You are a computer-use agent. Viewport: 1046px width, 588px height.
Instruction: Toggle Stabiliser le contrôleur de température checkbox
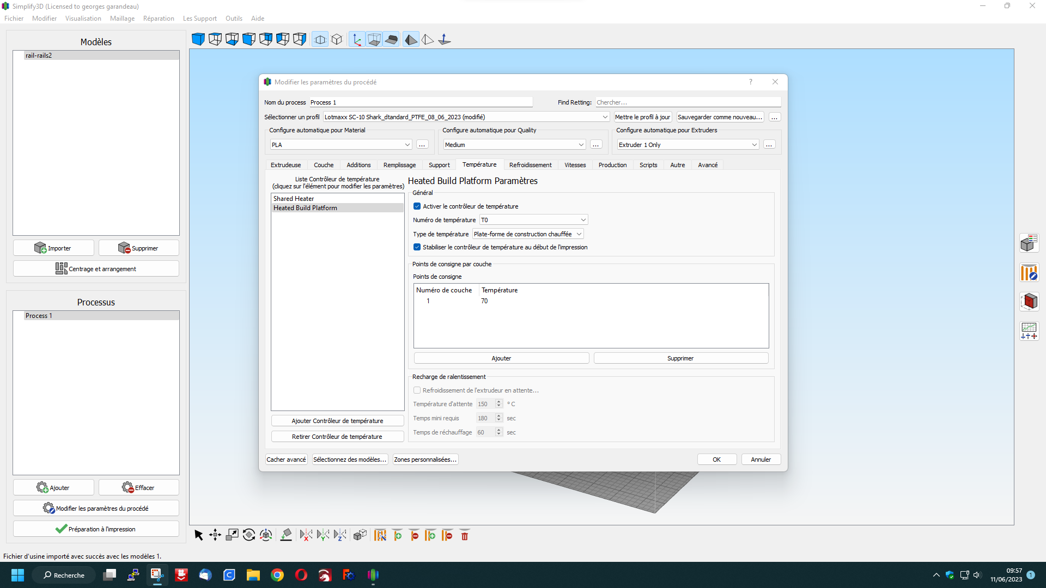[x=417, y=247]
